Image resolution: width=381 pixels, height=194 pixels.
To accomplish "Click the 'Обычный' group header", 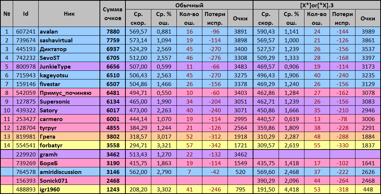I will [189, 5].
